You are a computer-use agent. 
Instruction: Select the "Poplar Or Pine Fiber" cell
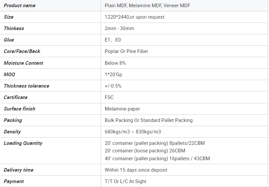coord(126,51)
